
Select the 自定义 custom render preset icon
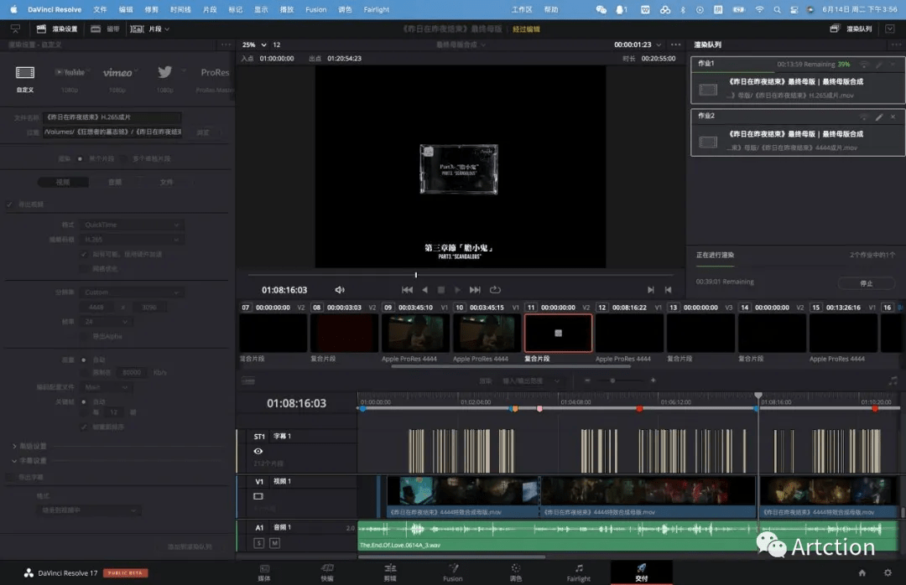coord(25,72)
